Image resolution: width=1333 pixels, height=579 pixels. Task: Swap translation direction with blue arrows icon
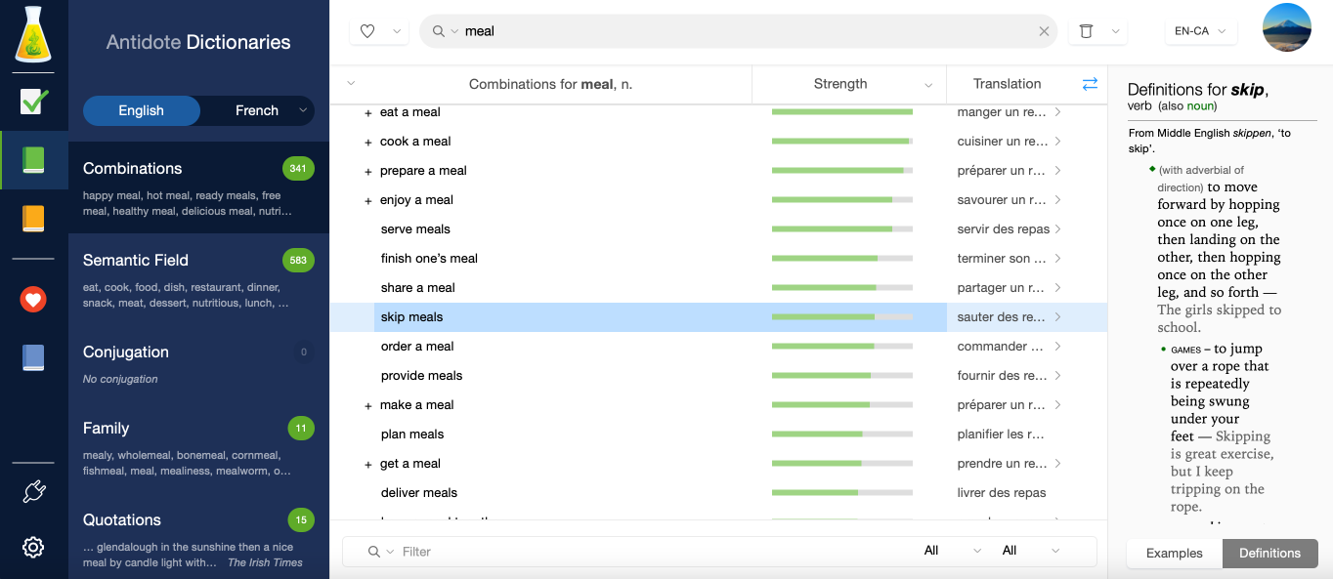tap(1090, 84)
